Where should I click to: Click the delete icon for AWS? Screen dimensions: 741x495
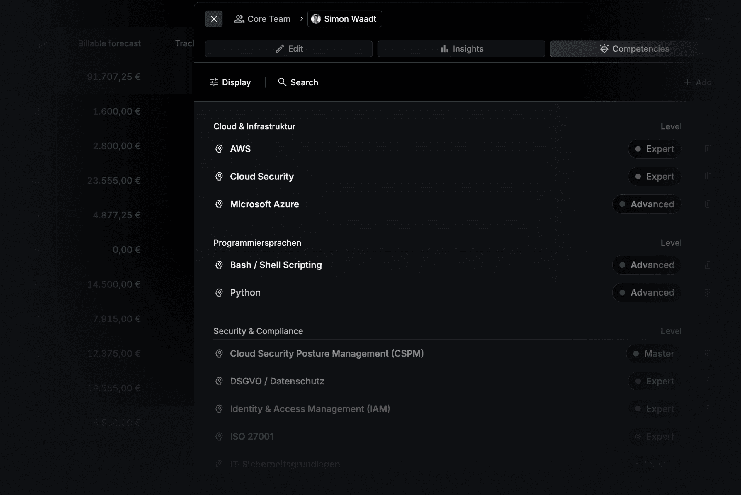[x=708, y=149]
